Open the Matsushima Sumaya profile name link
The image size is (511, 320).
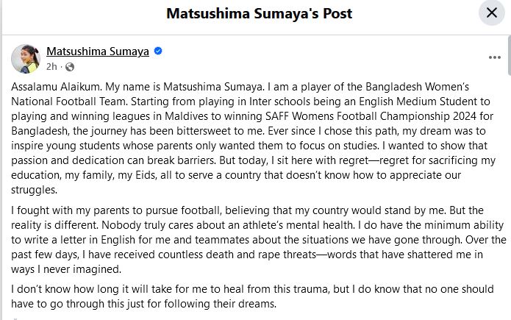point(98,51)
